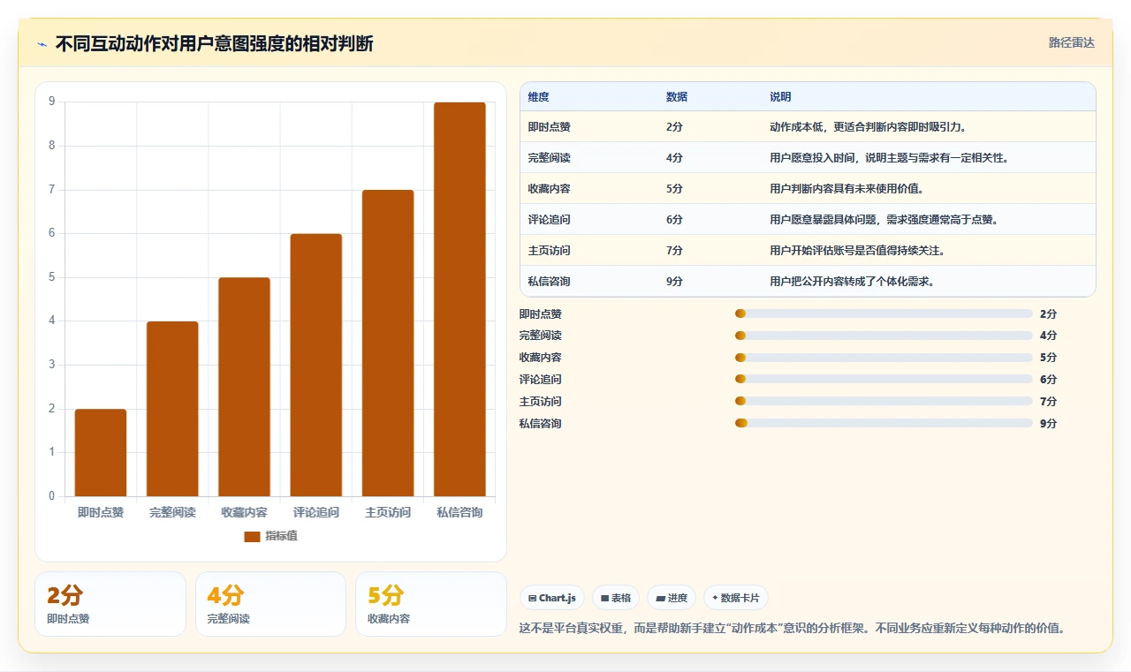
Task: Toggle the 指标值 legend swatch
Action: pos(252,536)
